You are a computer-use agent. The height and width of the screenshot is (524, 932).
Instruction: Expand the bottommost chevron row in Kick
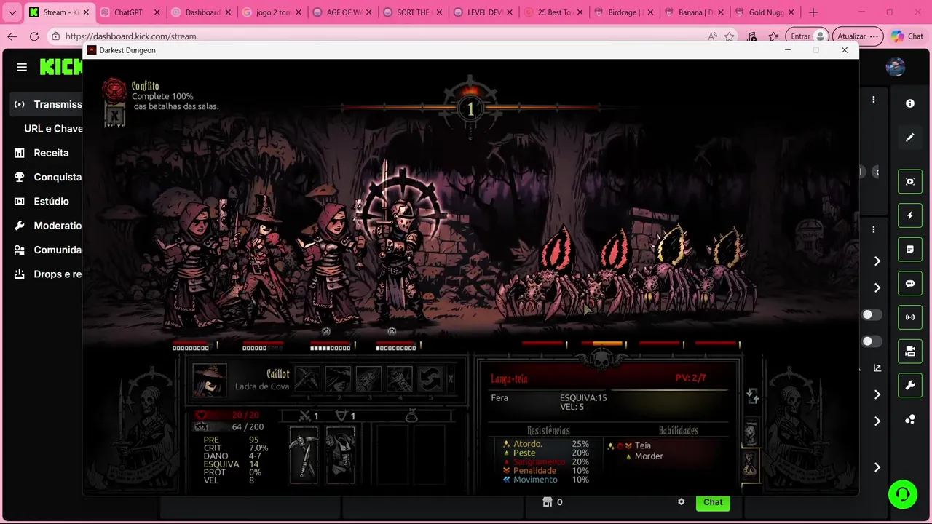point(877,467)
